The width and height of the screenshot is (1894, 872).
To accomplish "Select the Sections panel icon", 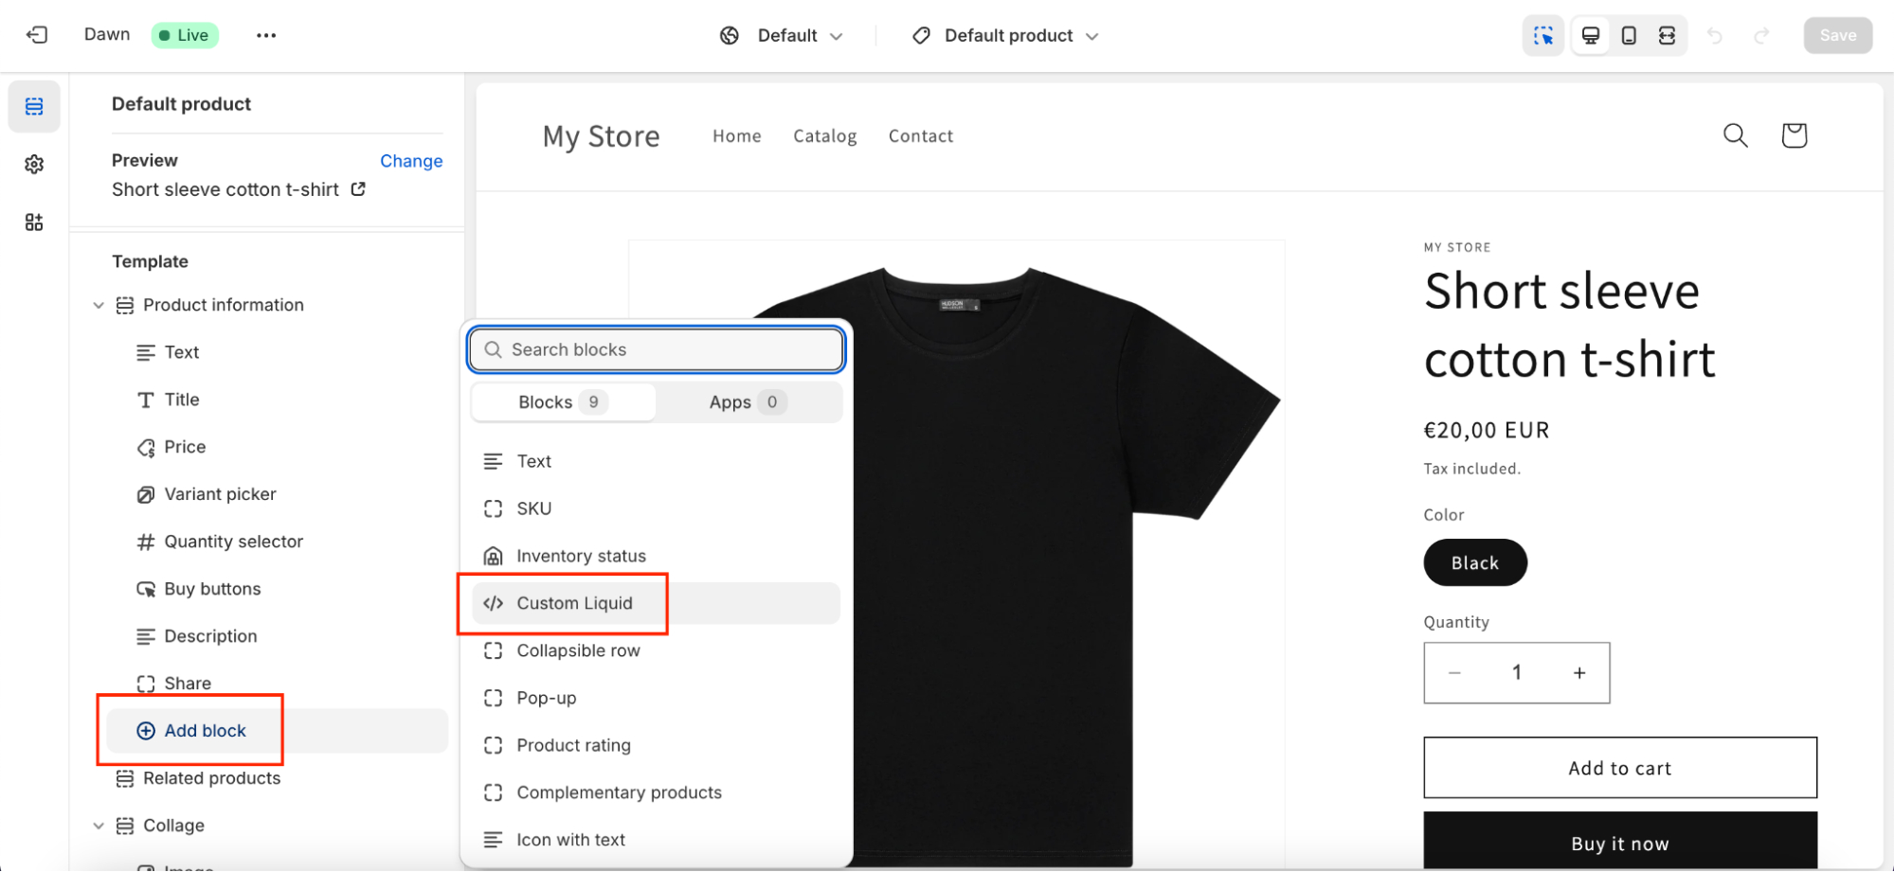I will 34,106.
